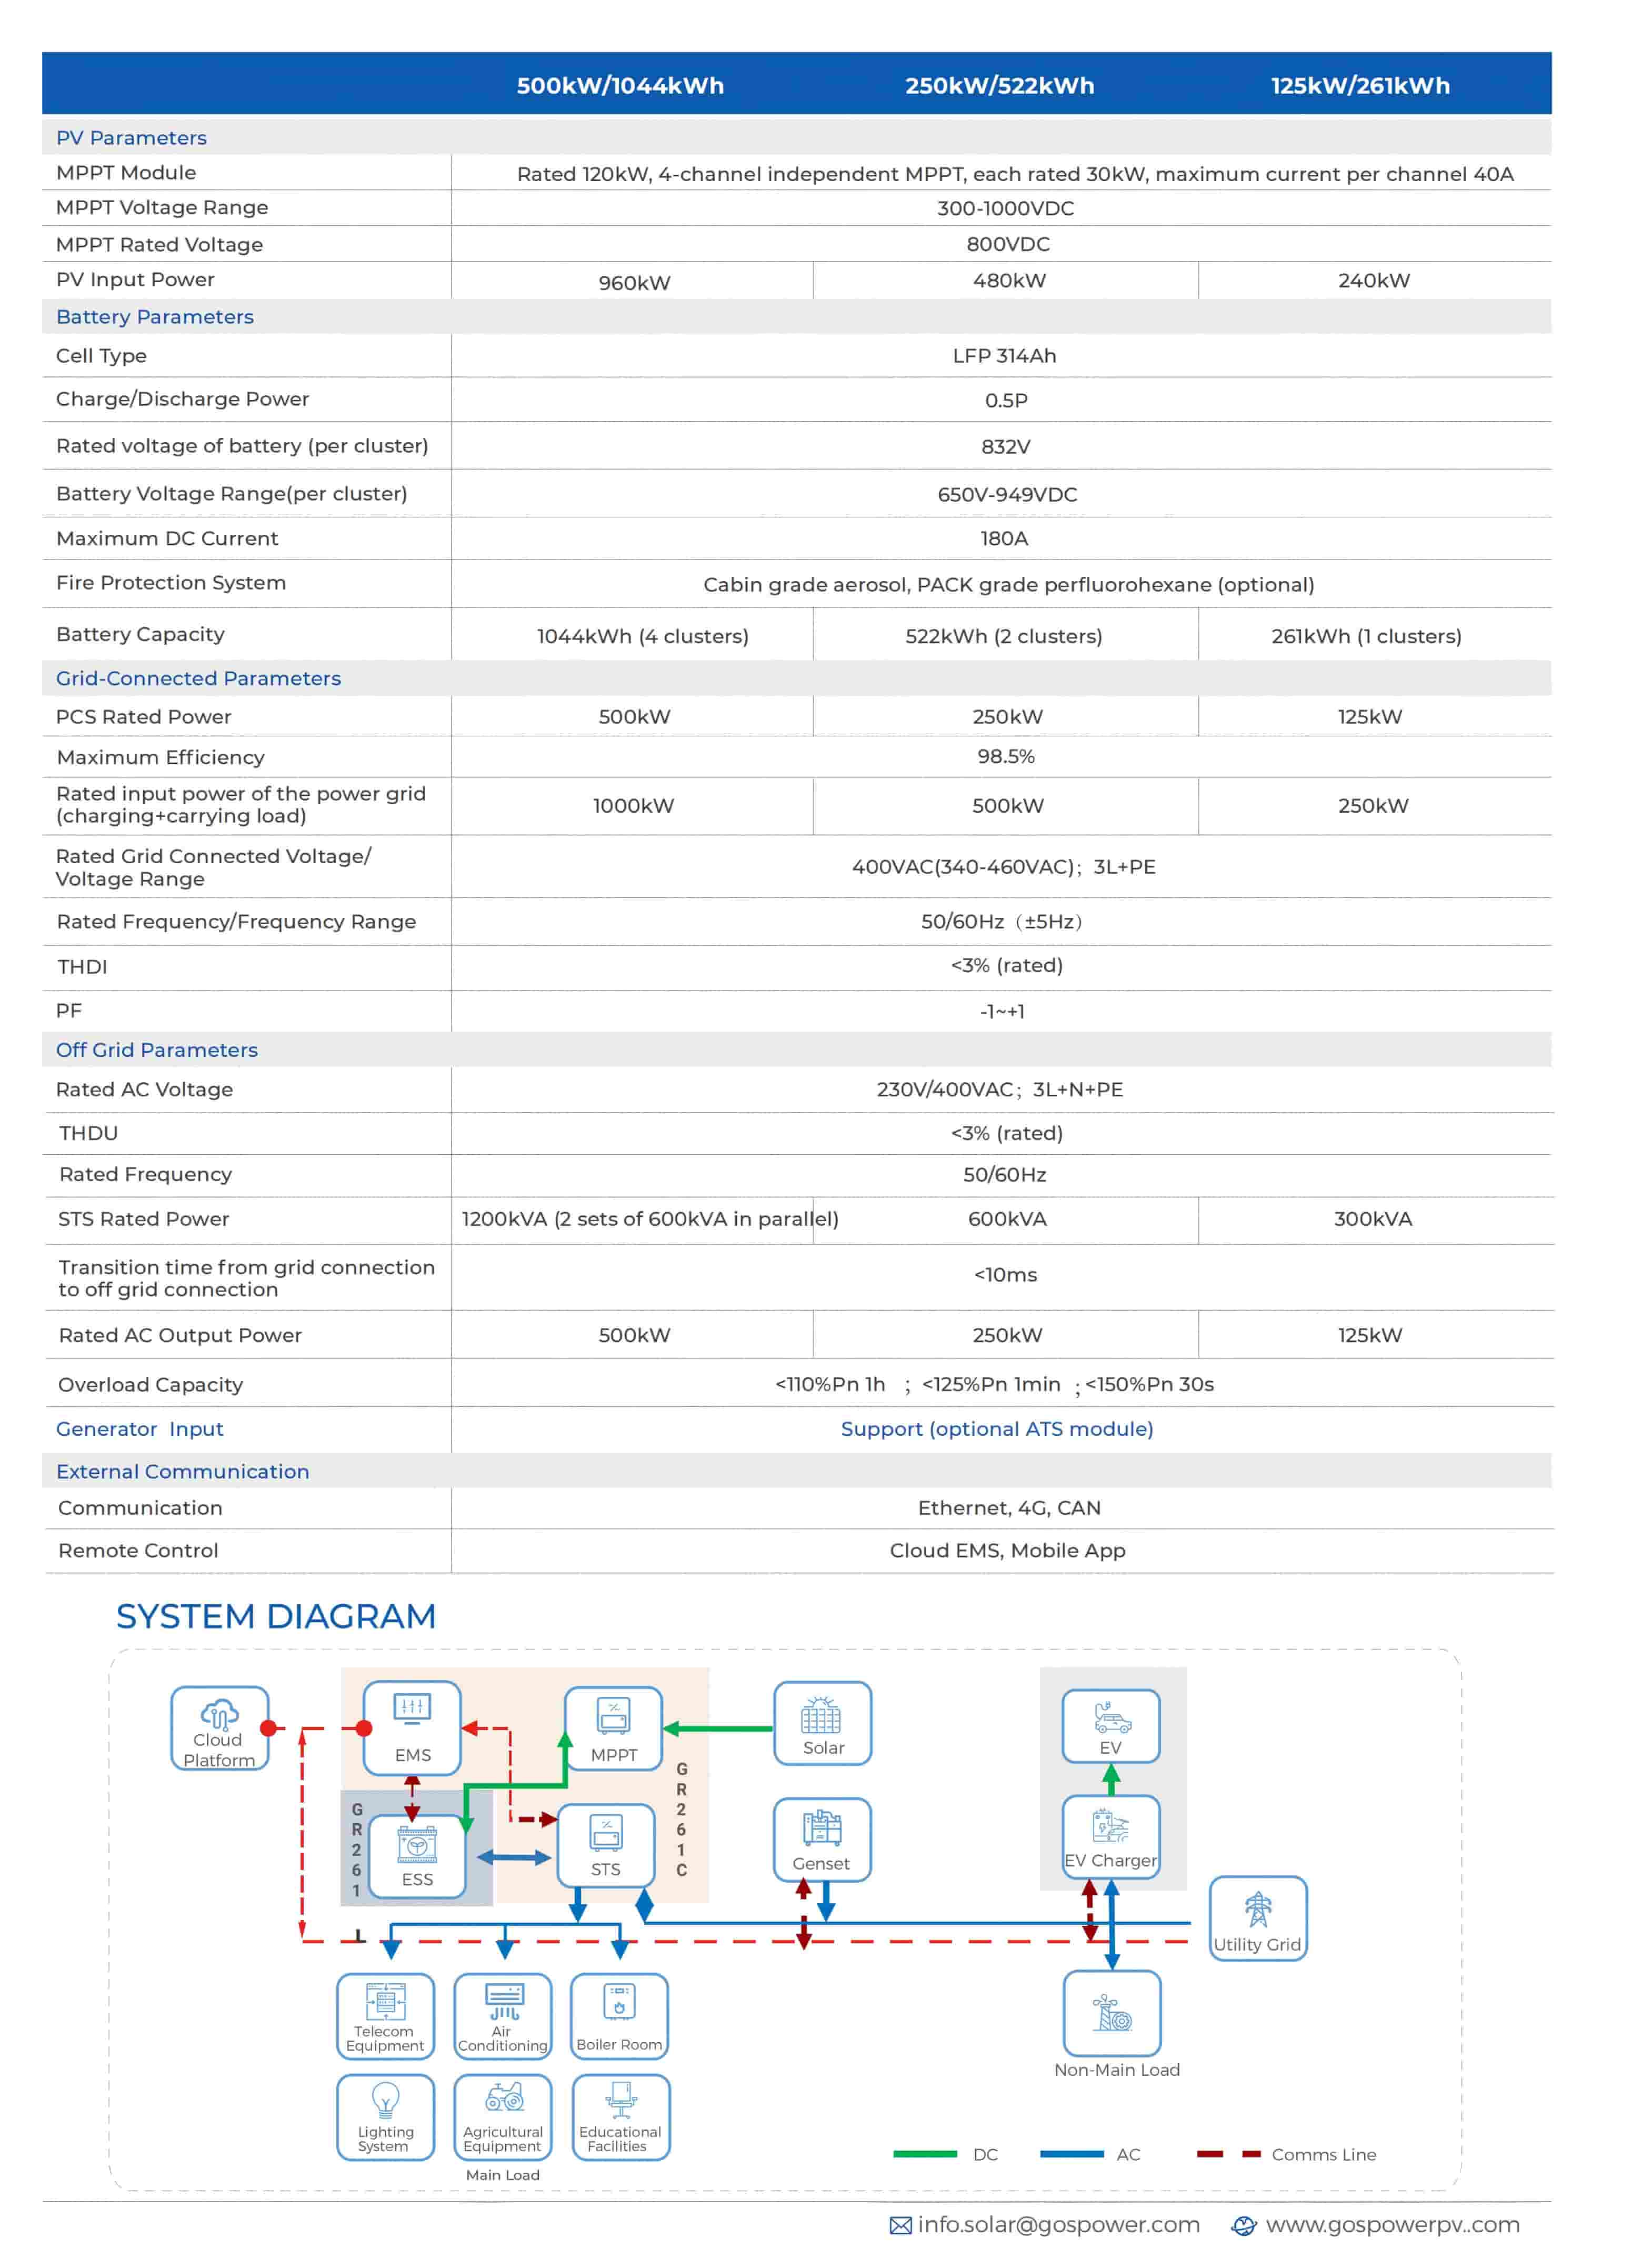Click the Battery Parameters section heading
Screen dimensions: 1632x2268
coord(155,317)
